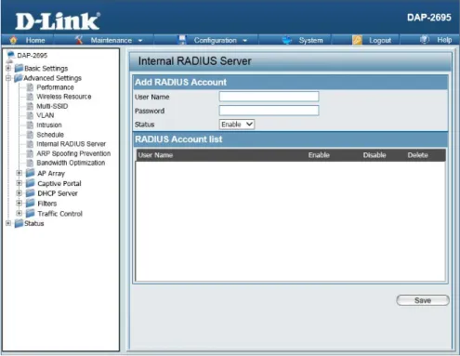
Task: Open the Home menu item
Action: pyautogui.click(x=35, y=41)
